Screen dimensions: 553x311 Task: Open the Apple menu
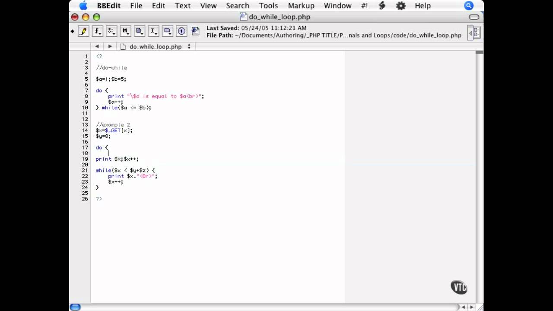[83, 6]
